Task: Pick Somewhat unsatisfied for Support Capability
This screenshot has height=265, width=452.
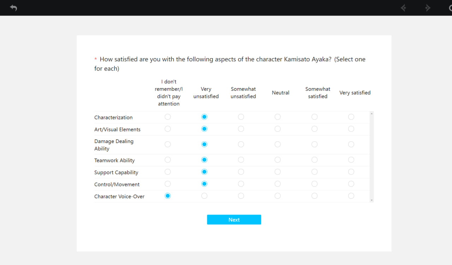Action: [x=241, y=172]
